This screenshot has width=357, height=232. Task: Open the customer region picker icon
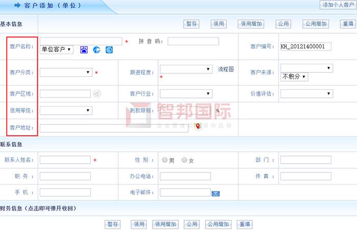[x=97, y=94]
